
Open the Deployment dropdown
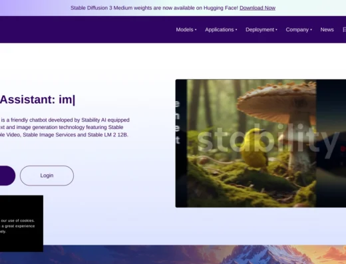pyautogui.click(x=261, y=30)
